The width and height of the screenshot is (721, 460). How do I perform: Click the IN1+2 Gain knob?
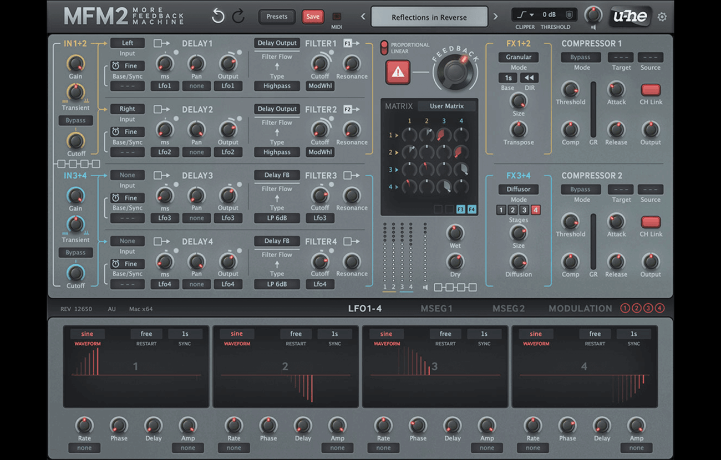[75, 63]
